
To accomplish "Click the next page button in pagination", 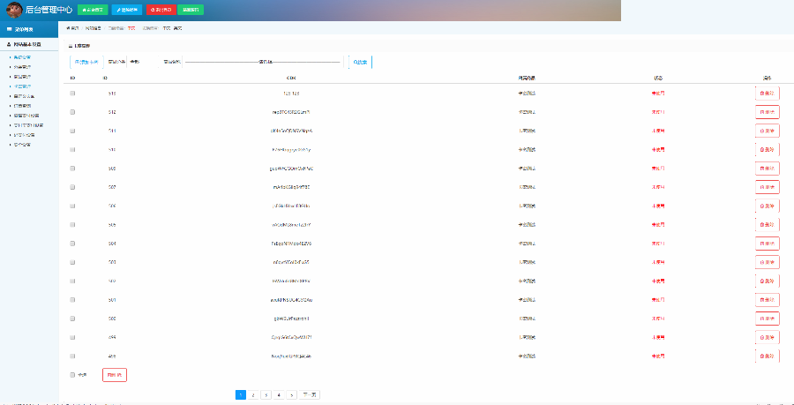I will coord(310,395).
